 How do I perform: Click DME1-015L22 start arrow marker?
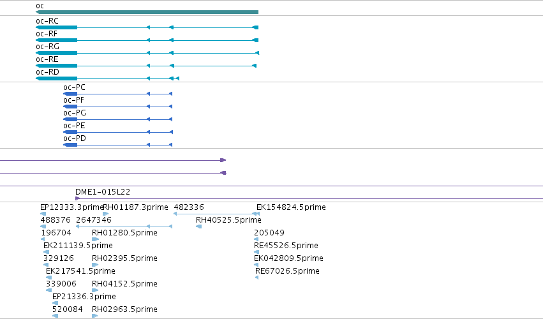tap(78, 198)
